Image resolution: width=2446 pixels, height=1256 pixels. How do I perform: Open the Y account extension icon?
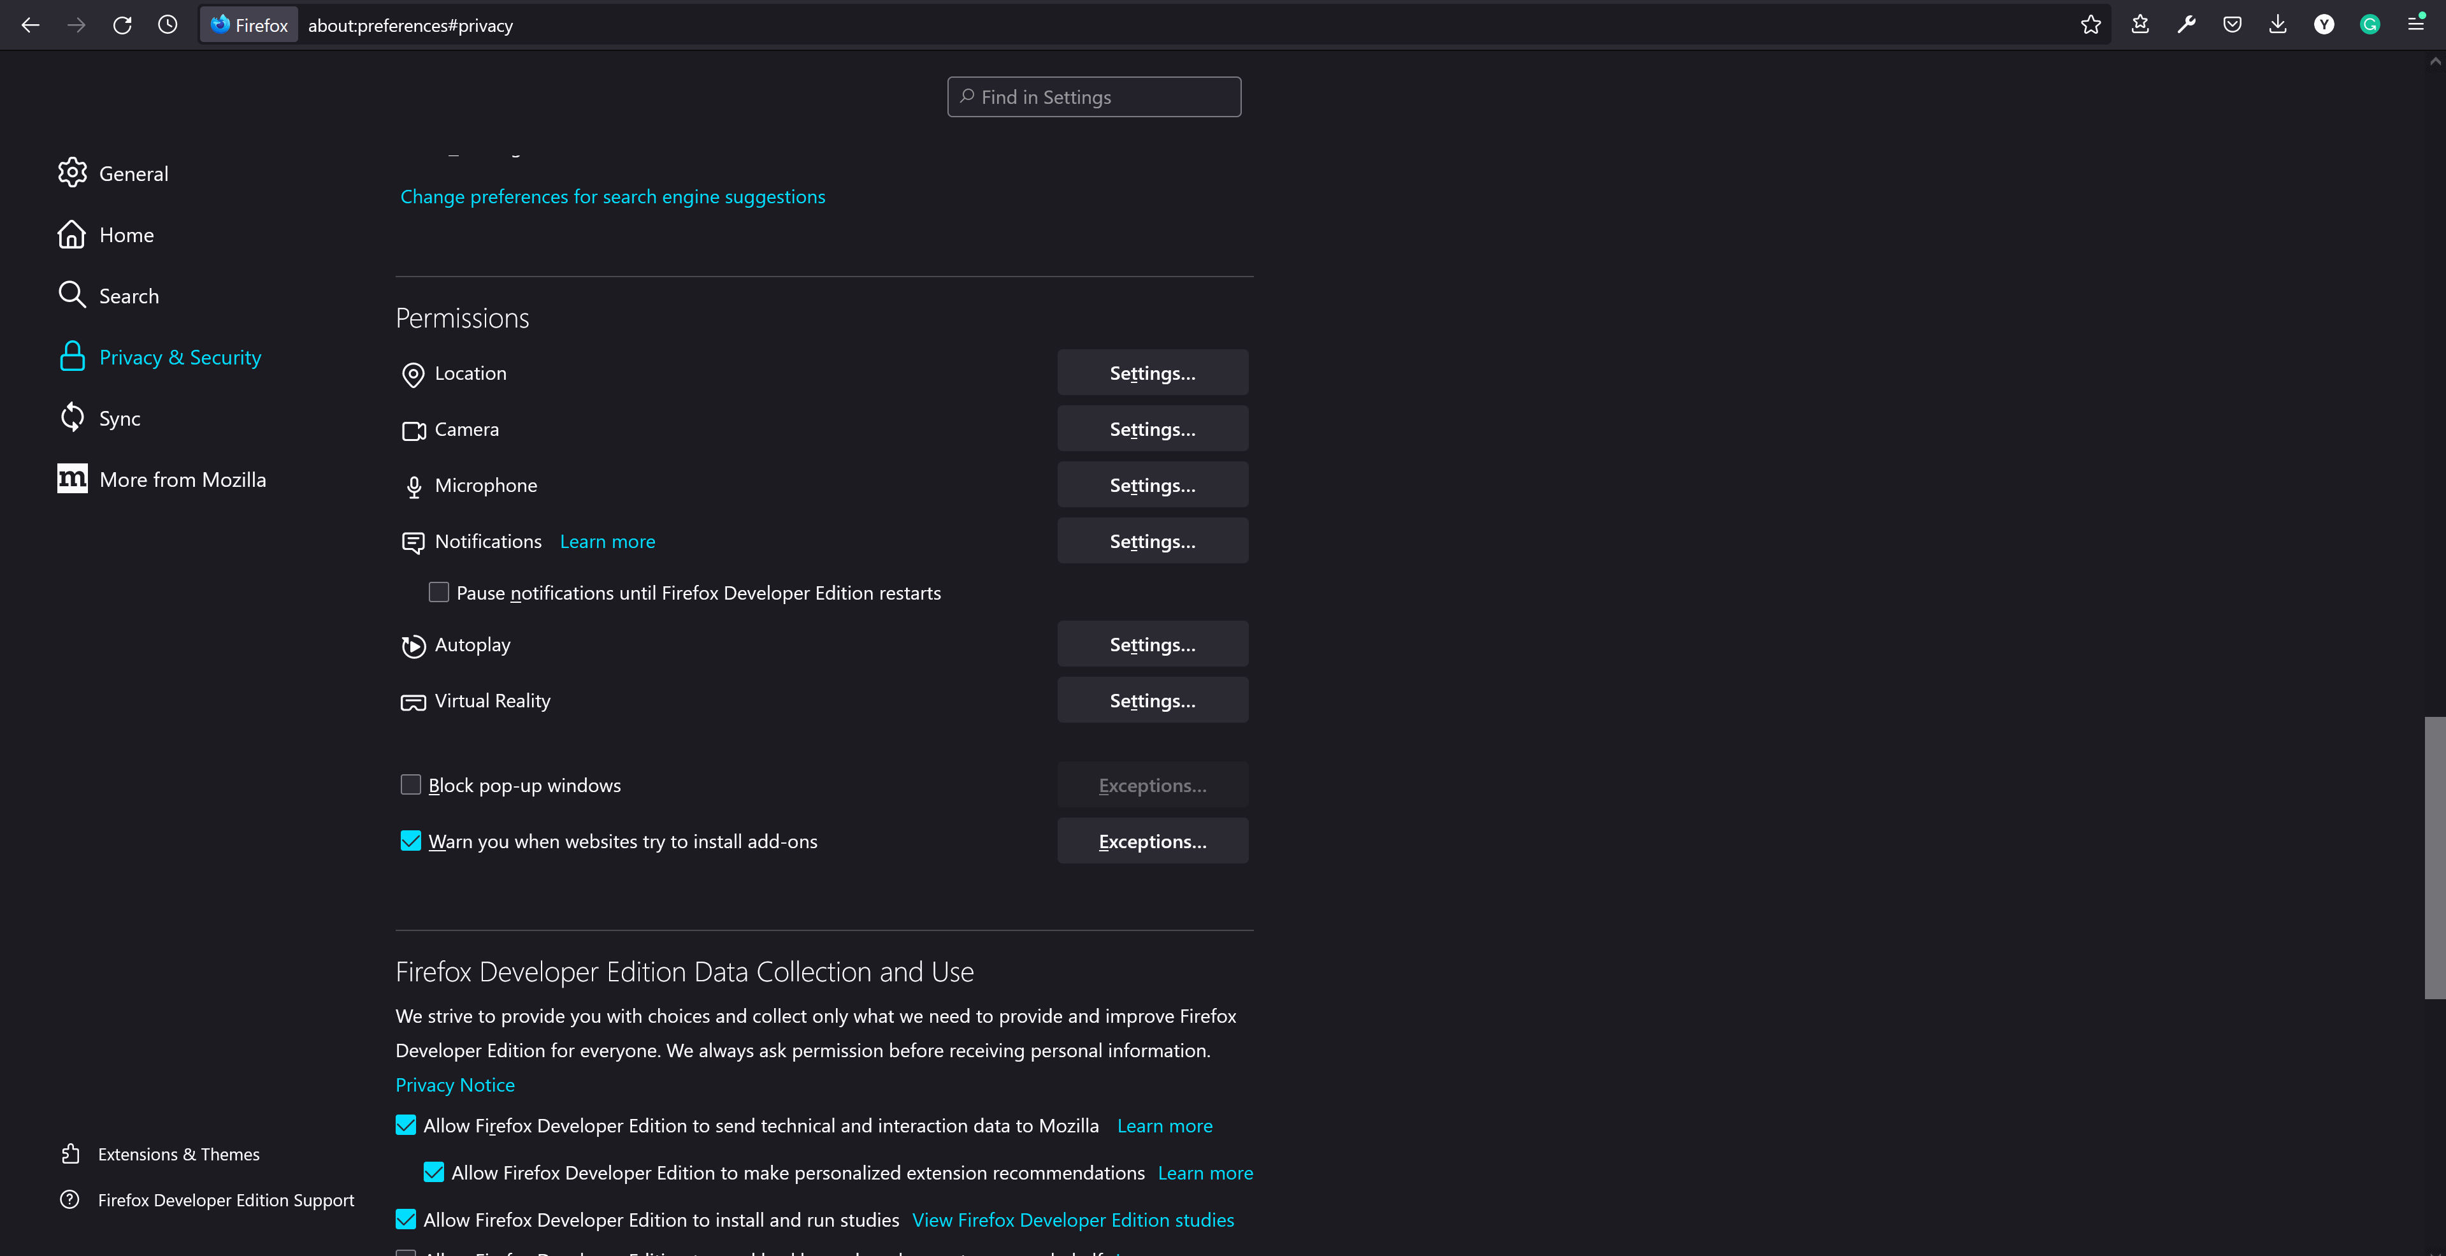(x=2324, y=25)
